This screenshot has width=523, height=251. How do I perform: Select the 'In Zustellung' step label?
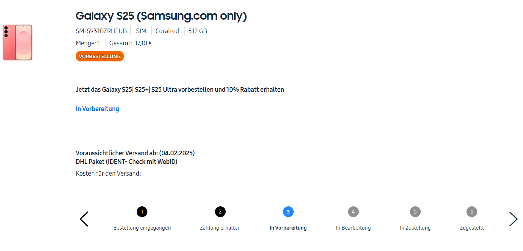coord(415,228)
